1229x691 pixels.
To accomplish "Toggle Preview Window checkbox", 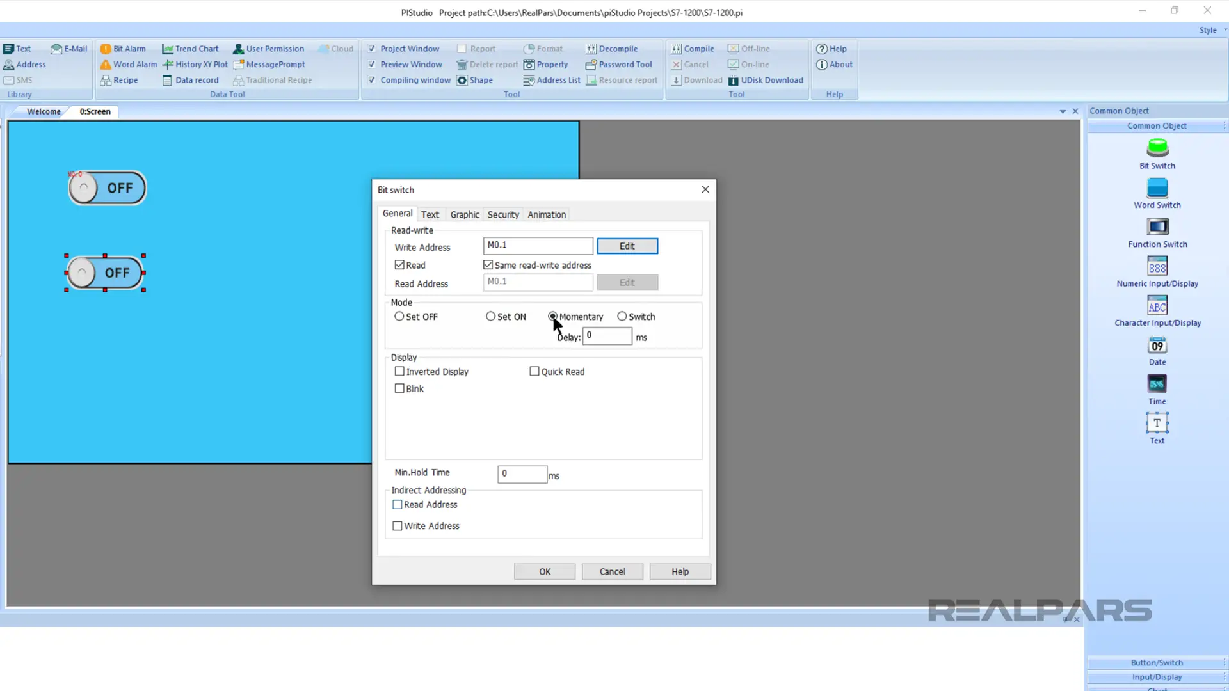I will pos(372,65).
